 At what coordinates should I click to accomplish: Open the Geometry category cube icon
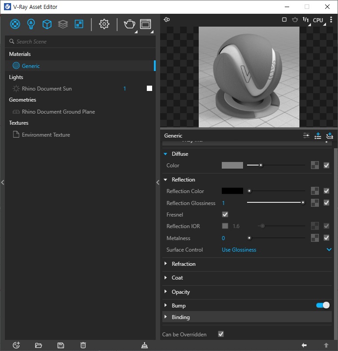click(x=47, y=24)
